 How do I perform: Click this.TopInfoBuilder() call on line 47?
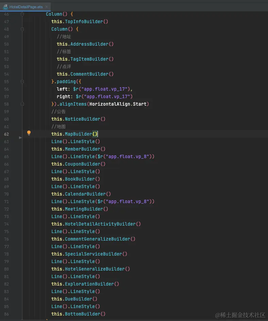pos(80,21)
